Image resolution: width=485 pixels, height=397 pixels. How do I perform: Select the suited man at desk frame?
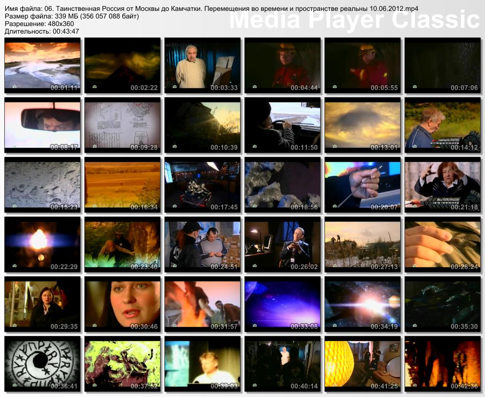click(282, 245)
